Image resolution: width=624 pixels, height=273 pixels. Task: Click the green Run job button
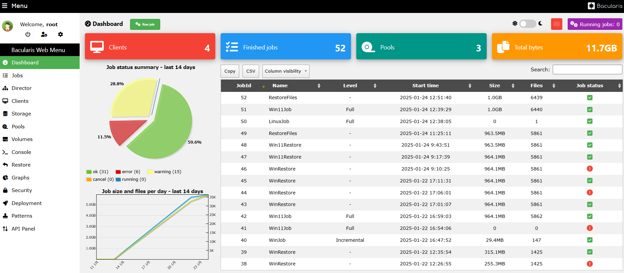pos(145,24)
